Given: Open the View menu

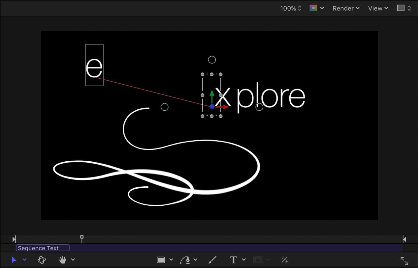Looking at the screenshot, I should (378, 8).
